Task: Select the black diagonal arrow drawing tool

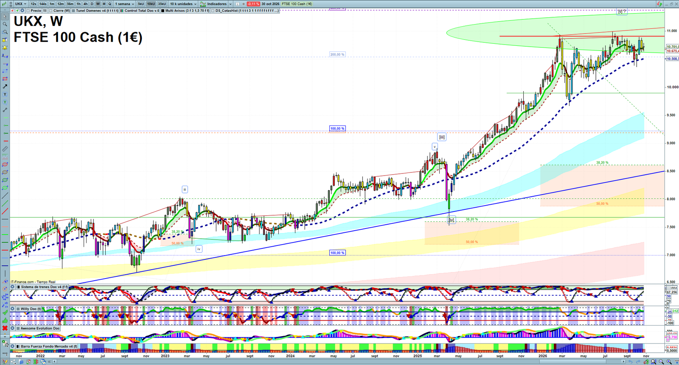Action: click(5, 86)
